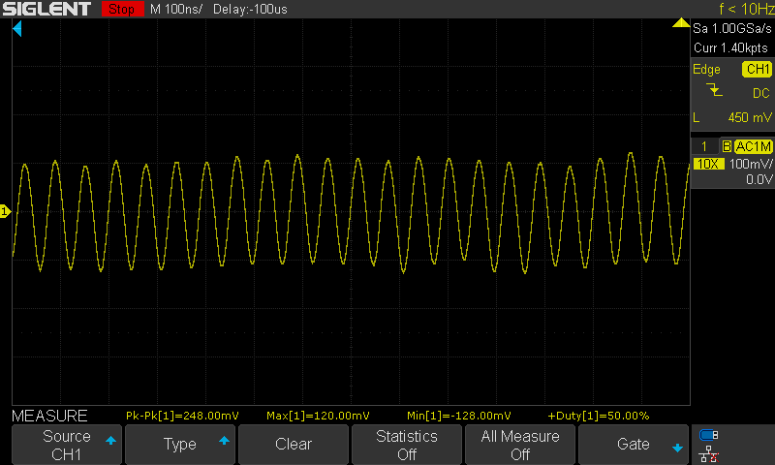
Task: Click the +Duty[1]=50.00% measurement
Action: coord(598,416)
